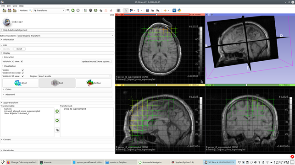The height and width of the screenshot is (165, 295).
Task: Click the Save data icon
Action: 15,11
